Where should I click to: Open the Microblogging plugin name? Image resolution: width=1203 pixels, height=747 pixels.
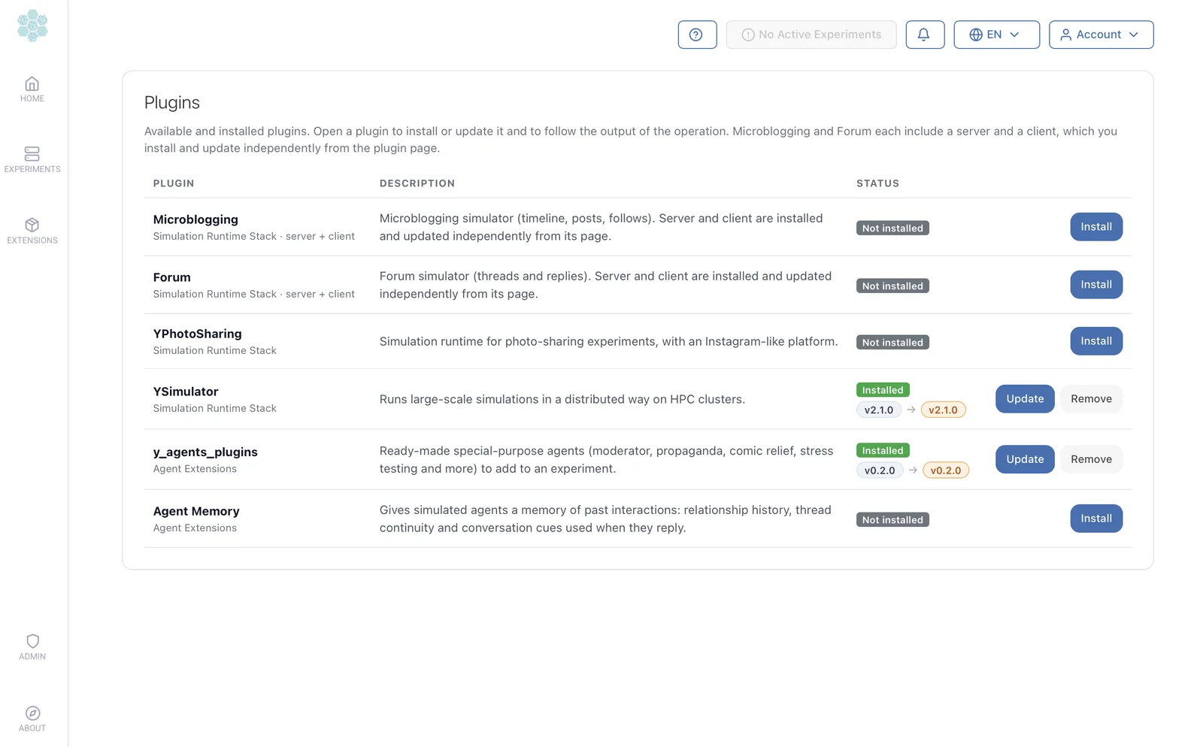[x=195, y=219]
